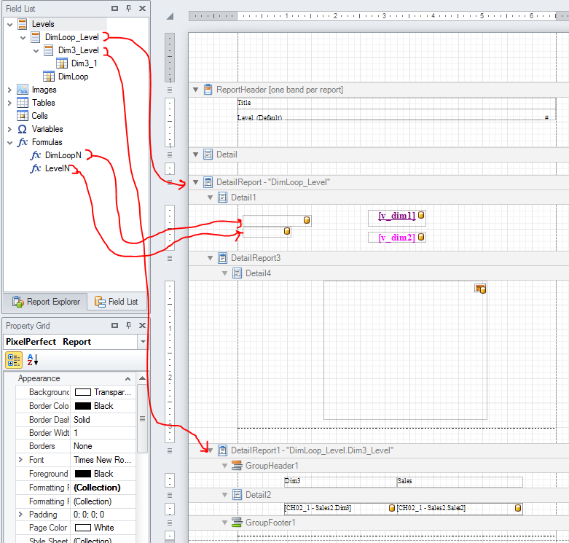Float the Field List panel window
This screenshot has height=543, width=569.
[114, 8]
